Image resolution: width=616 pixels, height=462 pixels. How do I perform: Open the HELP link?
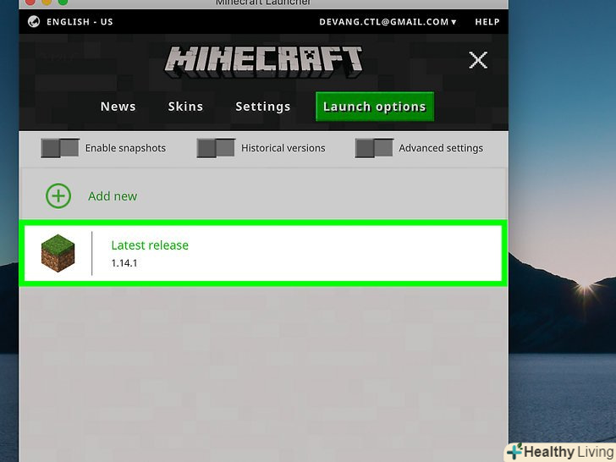pyautogui.click(x=487, y=22)
